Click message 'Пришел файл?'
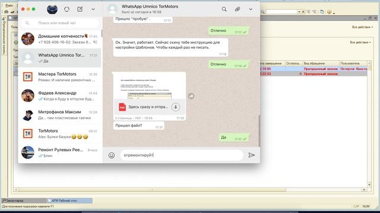The height and width of the screenshot is (213, 380). (x=138, y=125)
